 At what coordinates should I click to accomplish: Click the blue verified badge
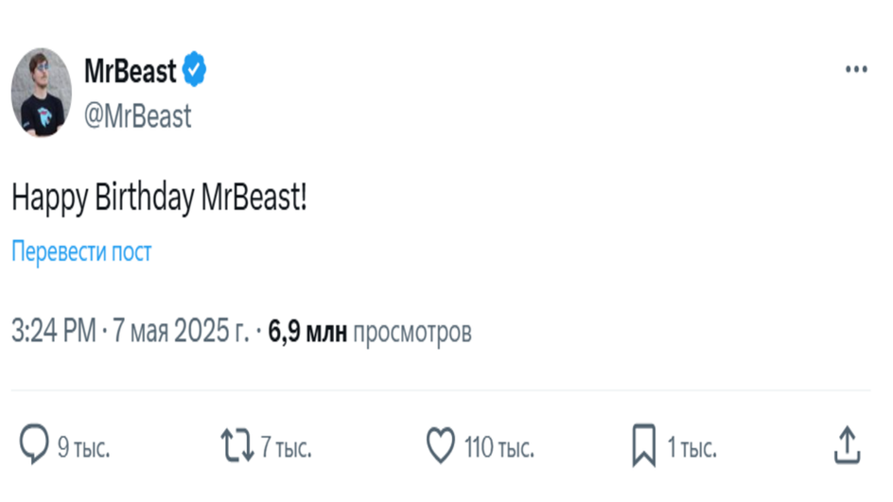coord(194,69)
